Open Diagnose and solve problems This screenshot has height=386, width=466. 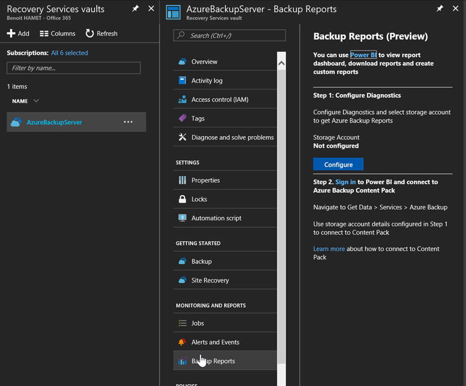232,137
